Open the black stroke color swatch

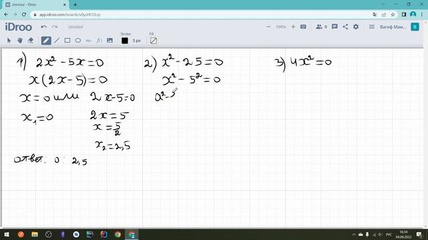125,41
